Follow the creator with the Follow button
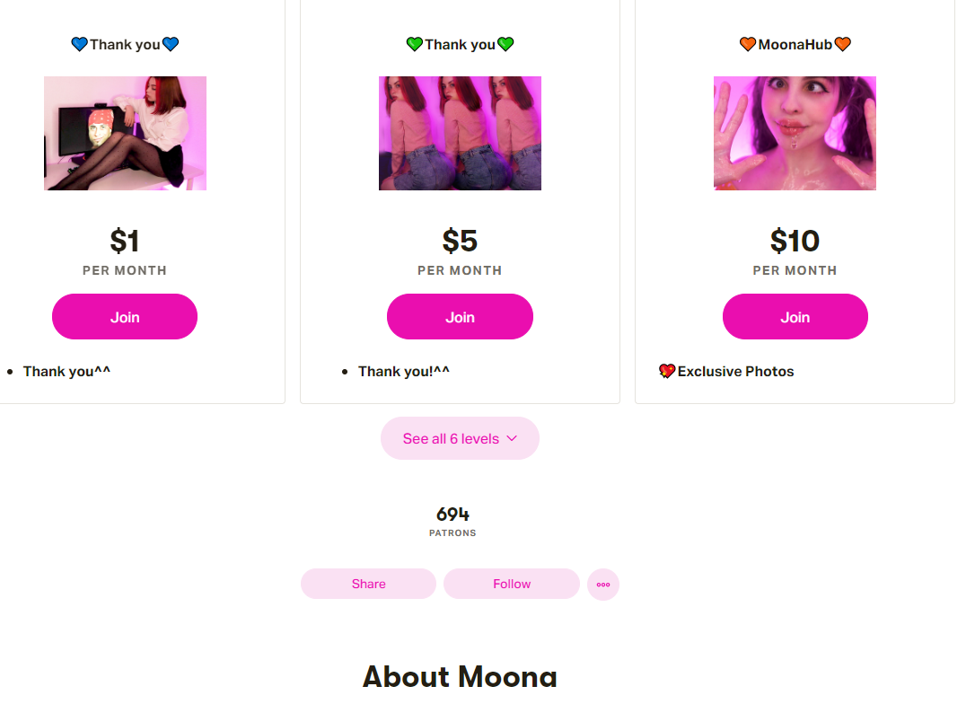Image resolution: width=975 pixels, height=704 pixels. (x=512, y=584)
